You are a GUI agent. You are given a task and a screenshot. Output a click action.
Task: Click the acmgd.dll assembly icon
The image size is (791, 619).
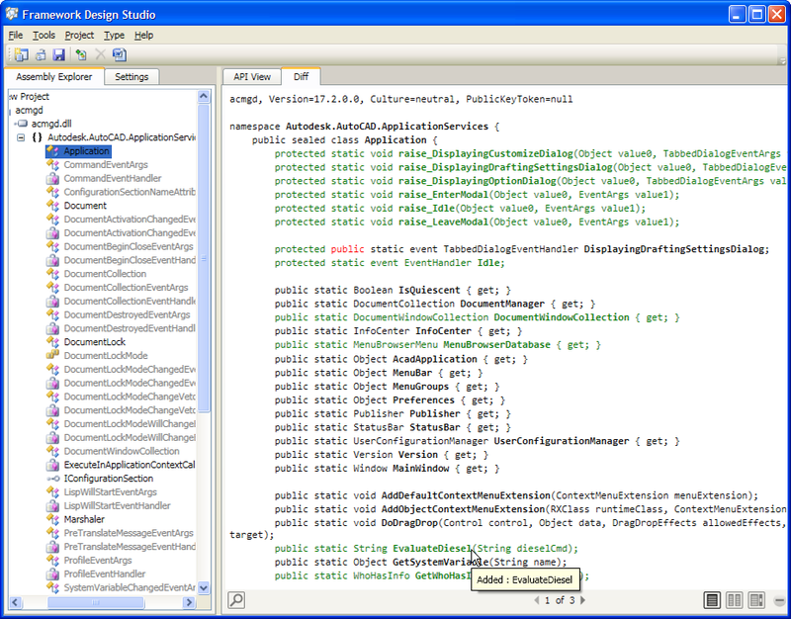click(21, 124)
